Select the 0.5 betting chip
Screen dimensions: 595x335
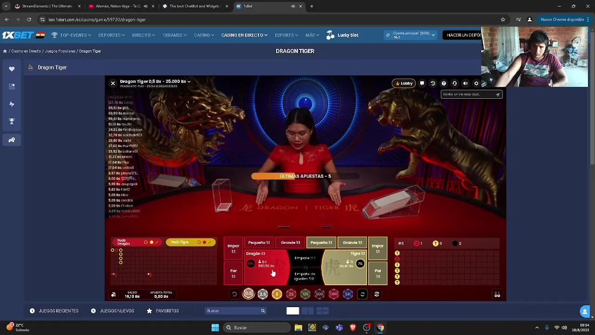pos(249,294)
